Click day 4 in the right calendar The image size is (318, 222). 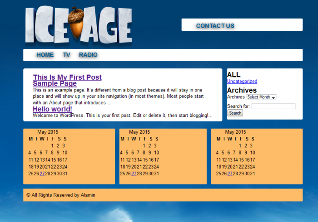click(217, 153)
